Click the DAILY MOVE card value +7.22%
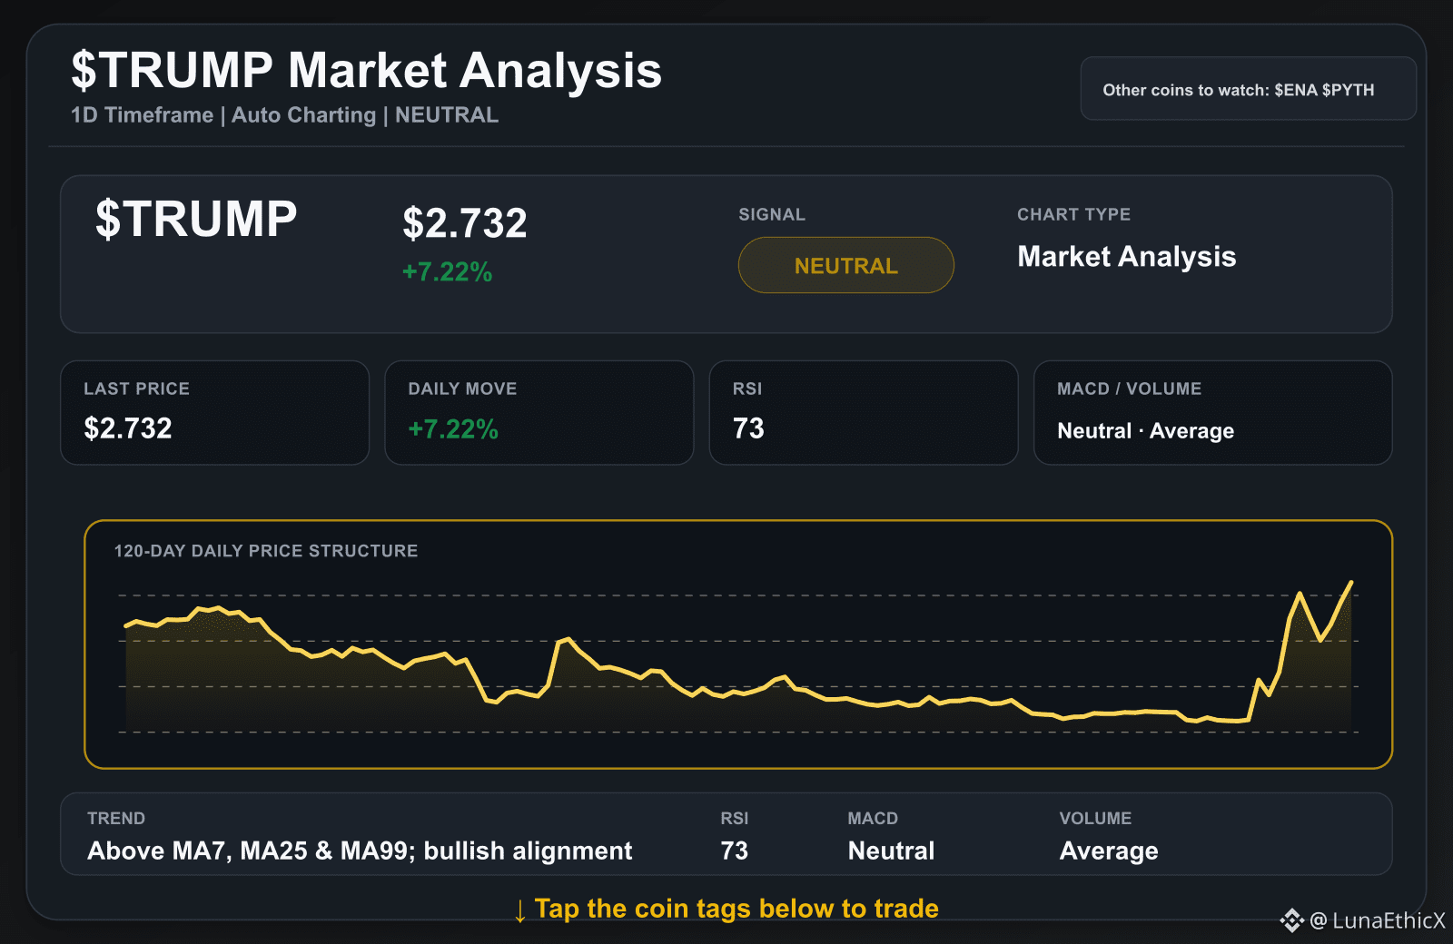Viewport: 1453px width, 944px height. pyautogui.click(x=453, y=429)
